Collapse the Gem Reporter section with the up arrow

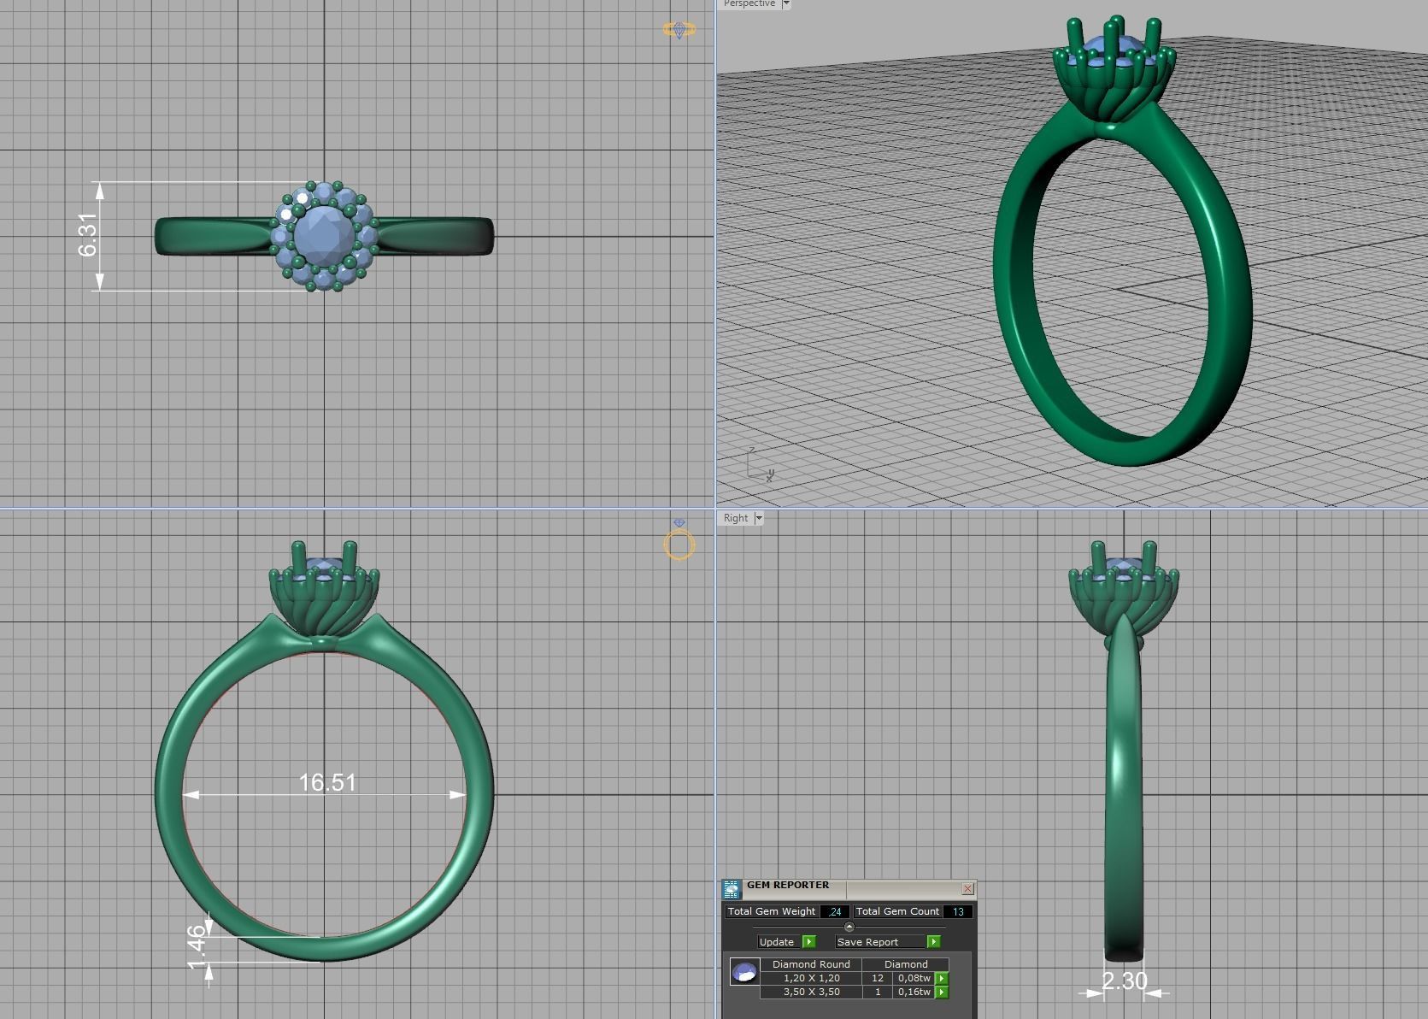click(x=849, y=927)
